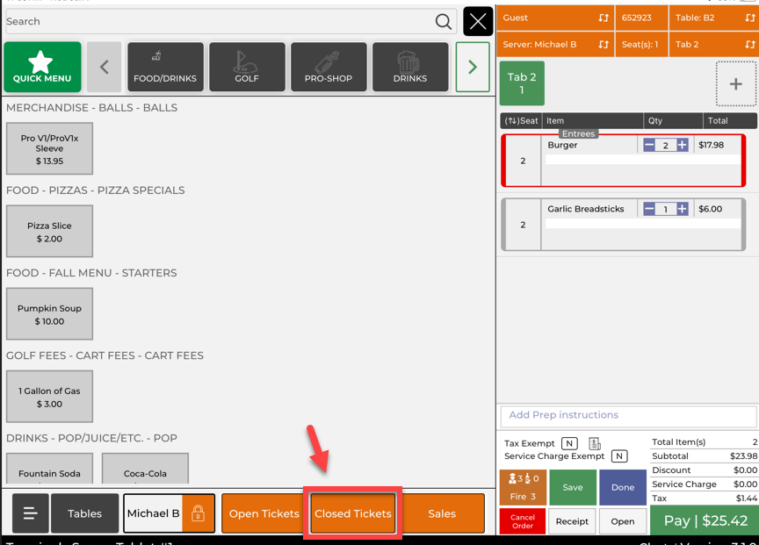Toggle the Tax Exempt N box
759x545 pixels.
(569, 444)
